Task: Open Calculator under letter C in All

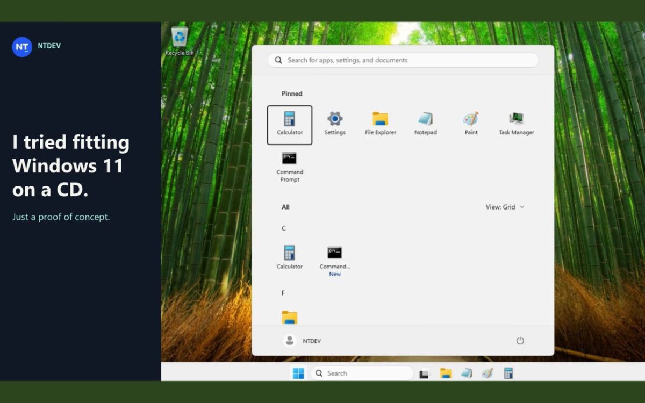Action: 290,257
